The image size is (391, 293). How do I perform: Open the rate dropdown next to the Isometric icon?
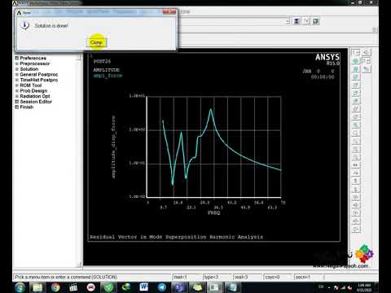367,61
